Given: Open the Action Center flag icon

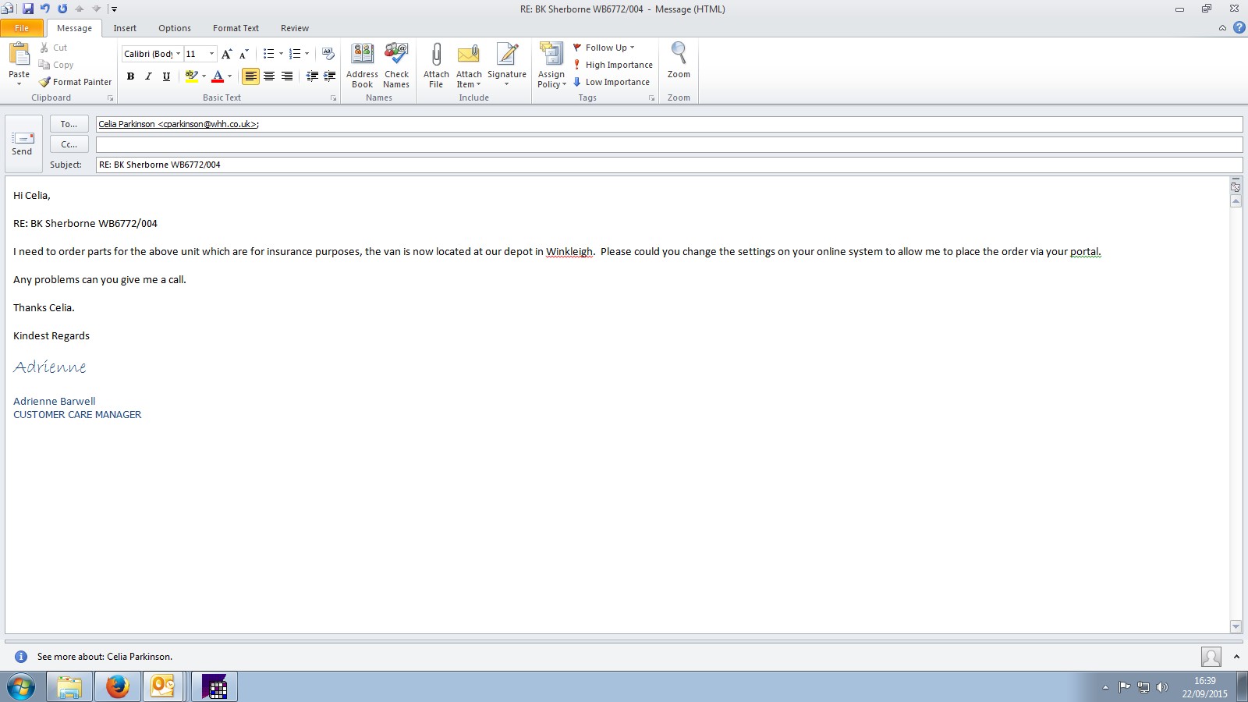Looking at the screenshot, I should tap(1124, 687).
